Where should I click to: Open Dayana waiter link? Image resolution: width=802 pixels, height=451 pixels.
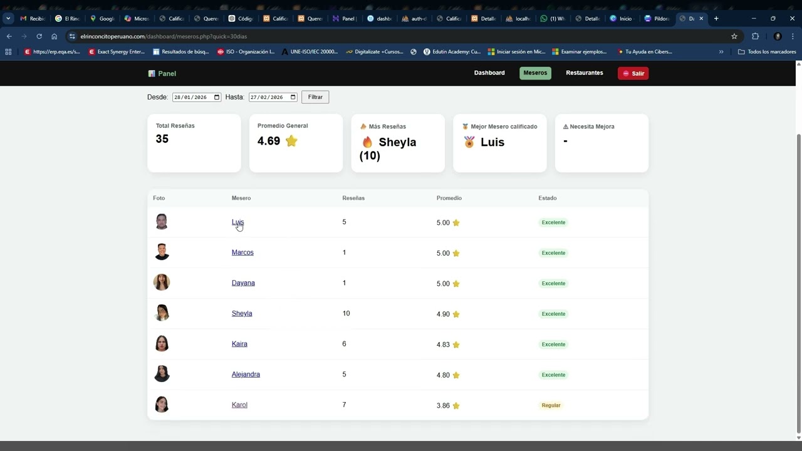tap(243, 283)
